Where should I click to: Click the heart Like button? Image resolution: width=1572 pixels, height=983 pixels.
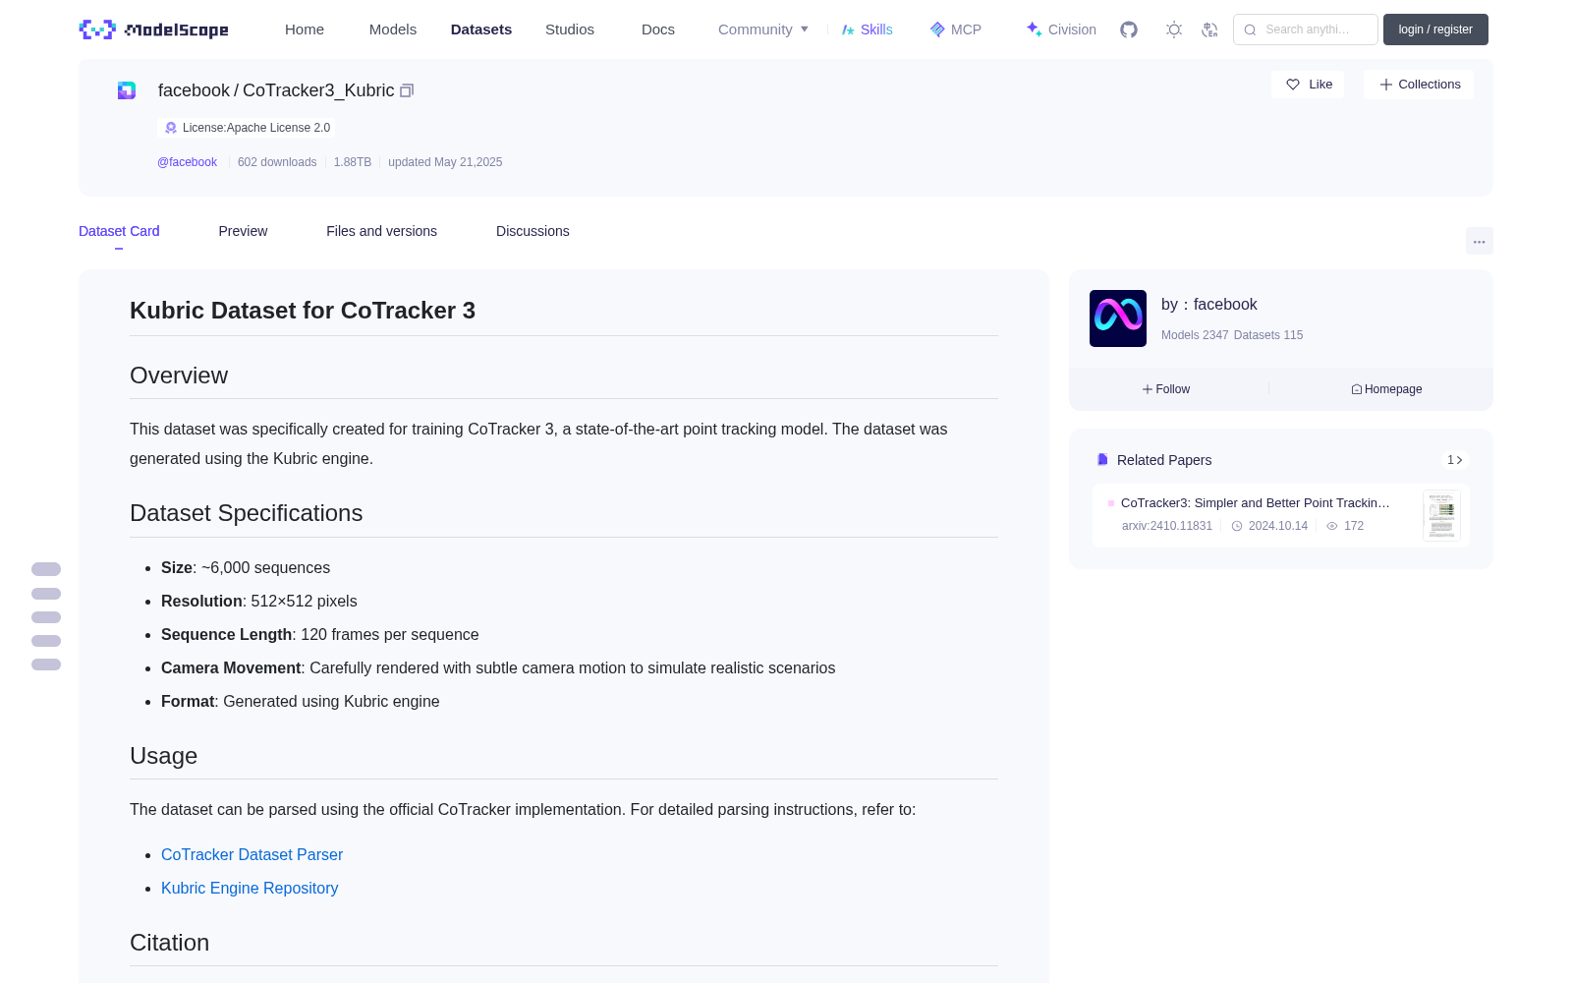(1309, 85)
